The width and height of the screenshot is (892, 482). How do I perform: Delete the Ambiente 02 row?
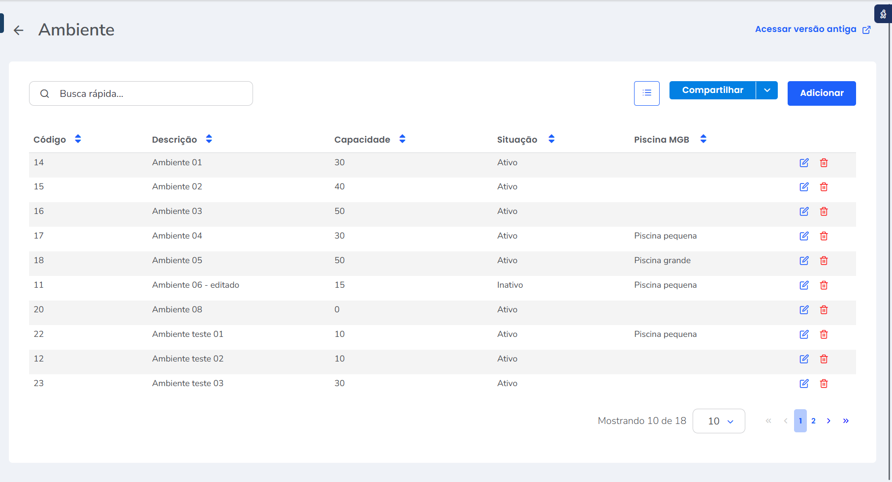coord(824,187)
